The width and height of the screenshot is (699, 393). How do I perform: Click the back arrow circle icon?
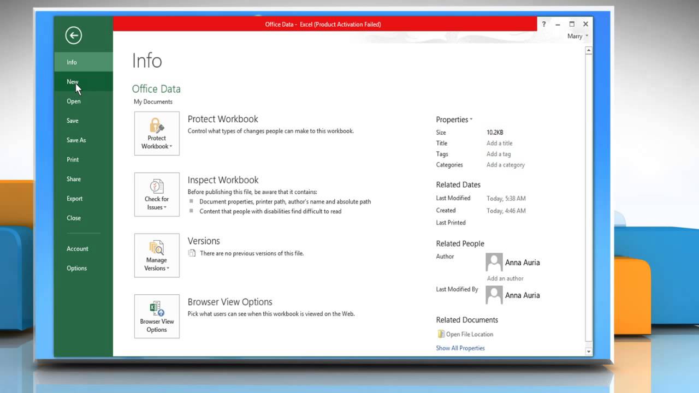[73, 35]
